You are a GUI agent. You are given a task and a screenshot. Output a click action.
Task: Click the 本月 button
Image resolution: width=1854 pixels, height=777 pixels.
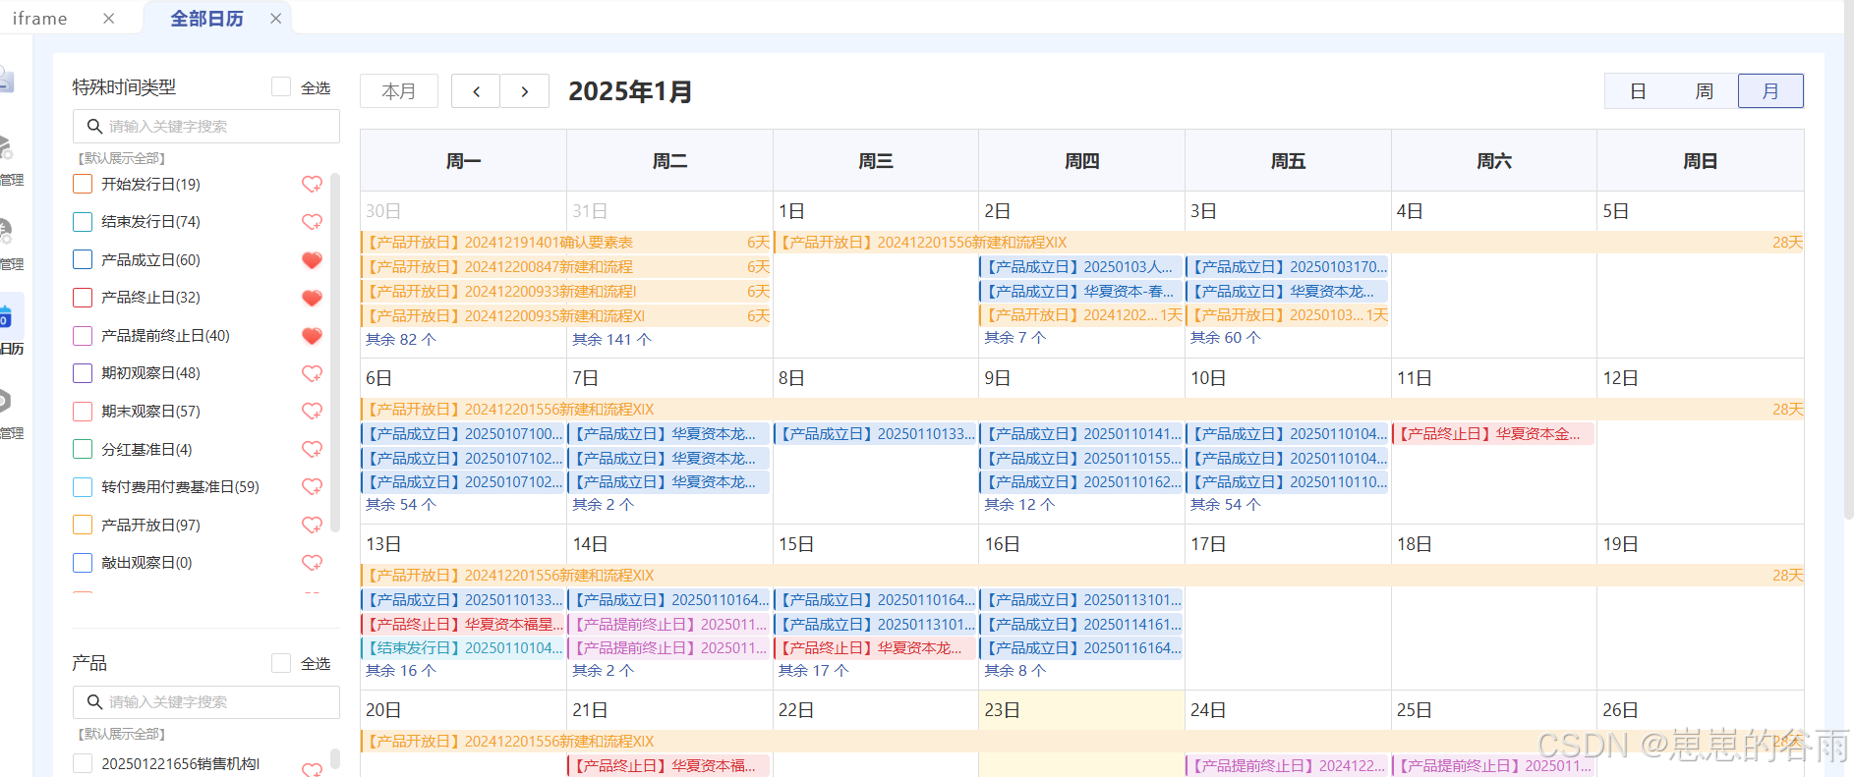[x=398, y=91]
